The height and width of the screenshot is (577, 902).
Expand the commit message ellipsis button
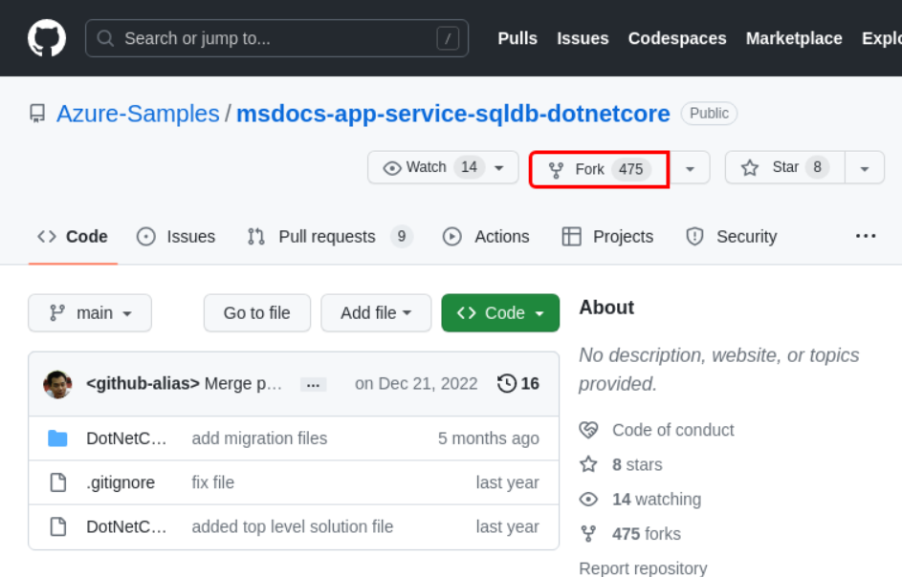click(x=313, y=384)
